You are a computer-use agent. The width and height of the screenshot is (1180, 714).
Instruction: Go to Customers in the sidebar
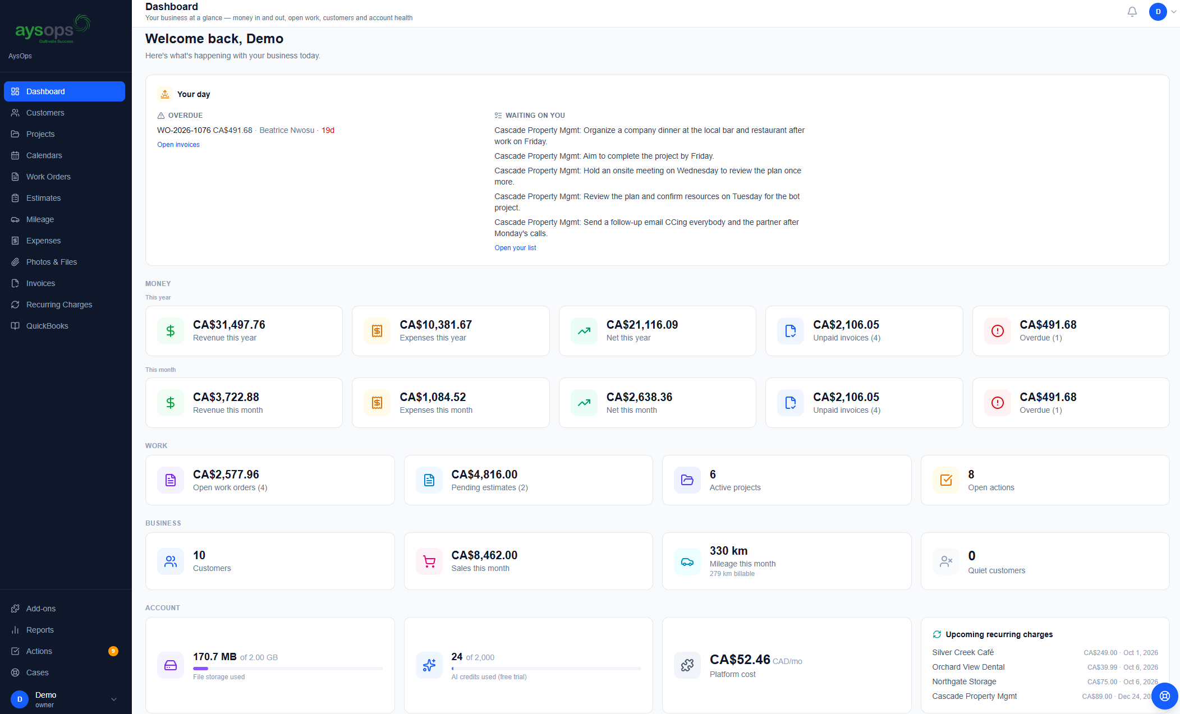[x=65, y=113]
